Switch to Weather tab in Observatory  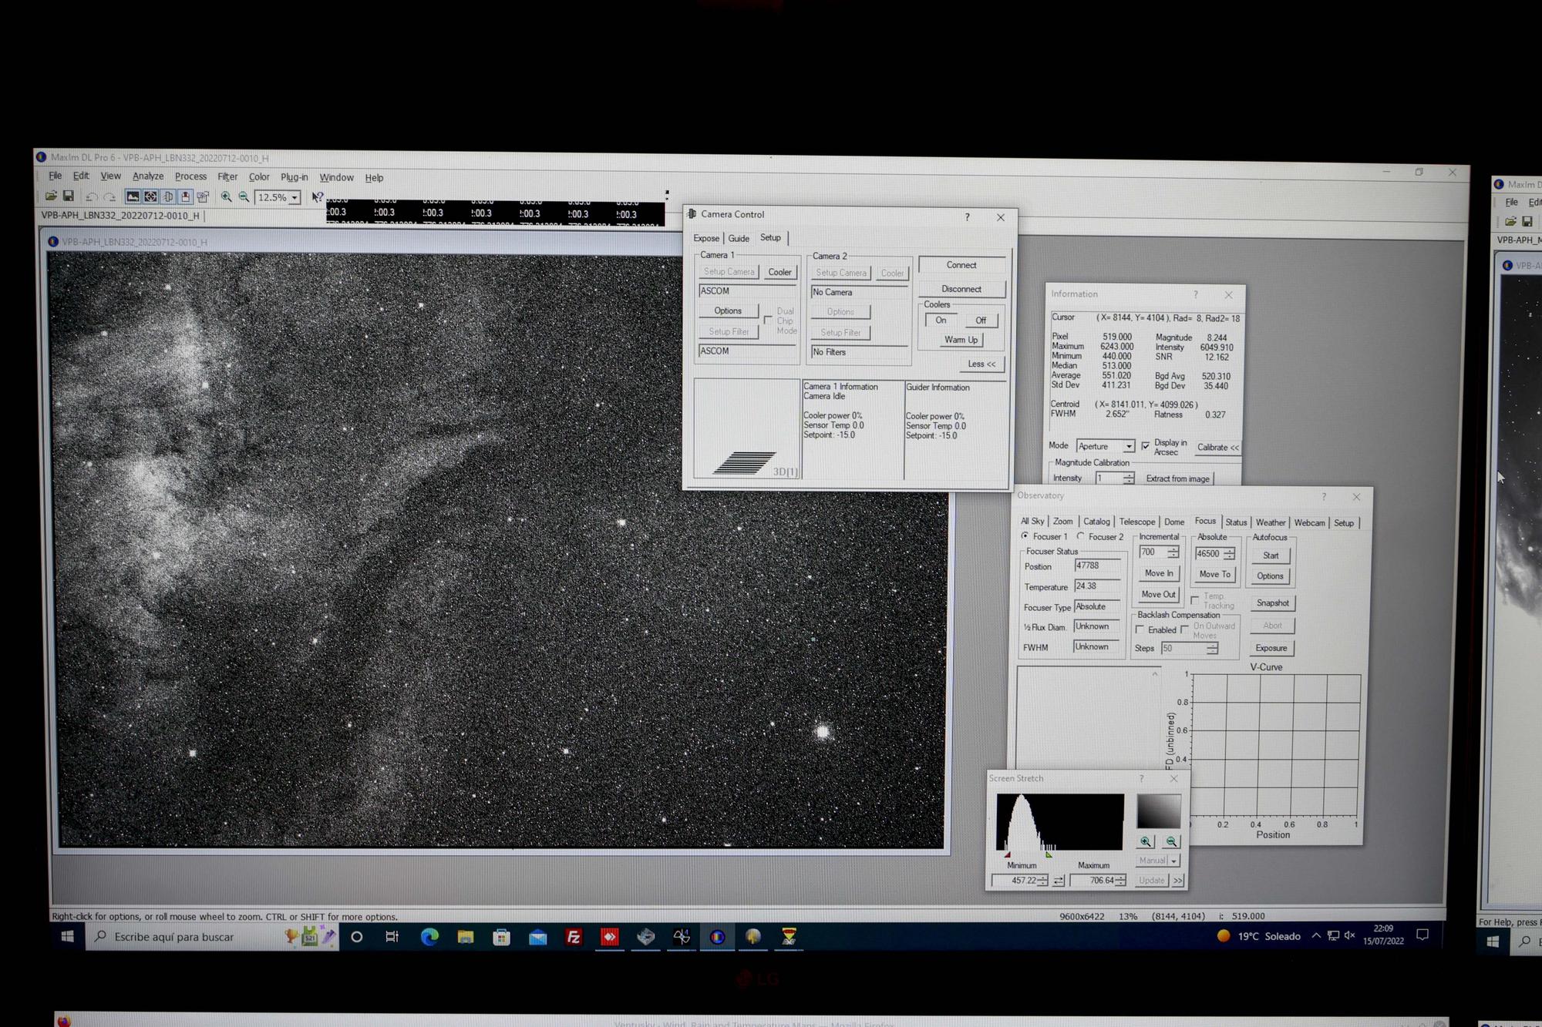[x=1271, y=522]
